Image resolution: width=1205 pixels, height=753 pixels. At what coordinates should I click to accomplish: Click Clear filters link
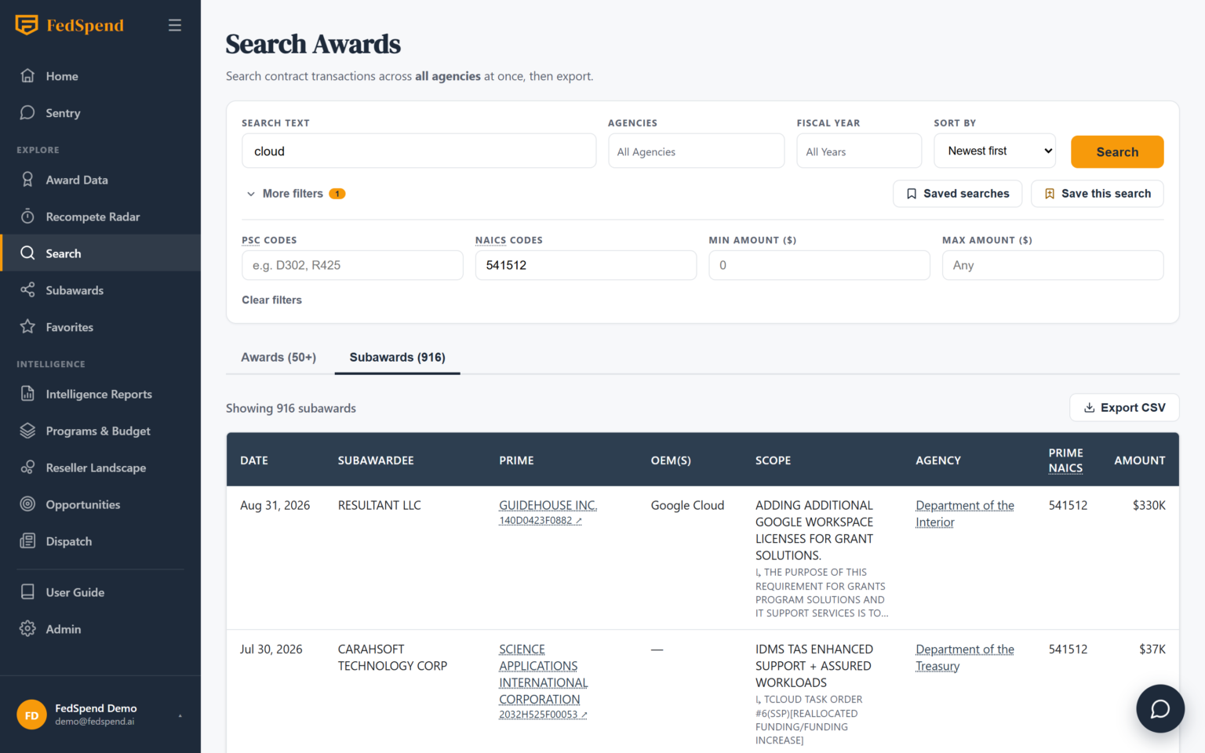(x=271, y=300)
